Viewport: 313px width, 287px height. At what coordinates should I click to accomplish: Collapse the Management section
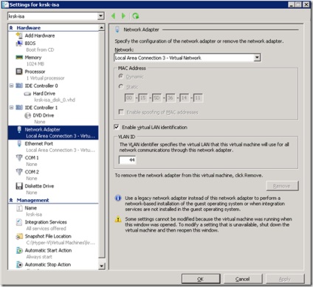pos(11,200)
